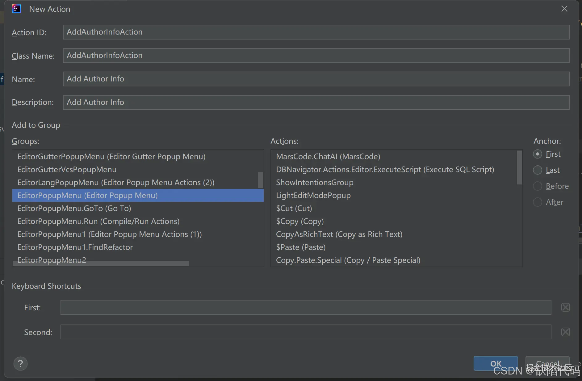The height and width of the screenshot is (381, 582).
Task: Clear the First keyboard shortcut field
Action: (565, 307)
